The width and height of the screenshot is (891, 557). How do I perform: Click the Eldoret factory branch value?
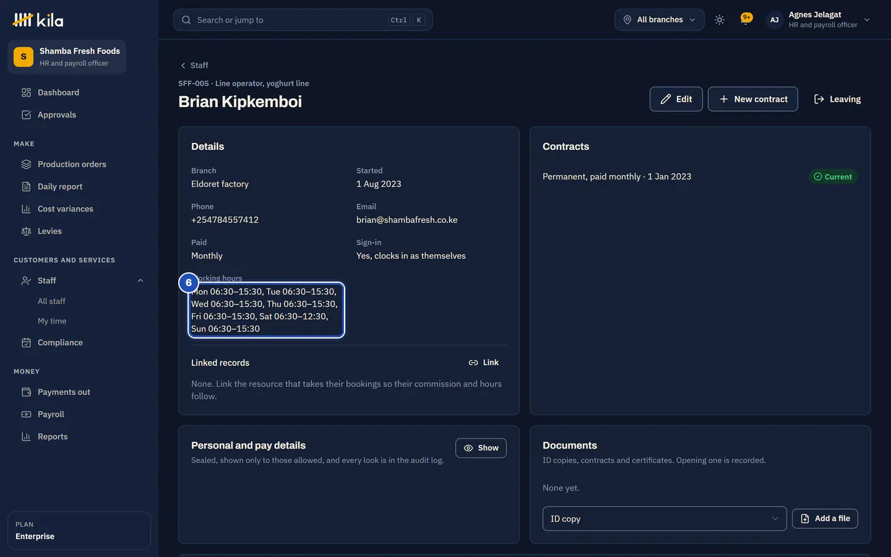220,184
